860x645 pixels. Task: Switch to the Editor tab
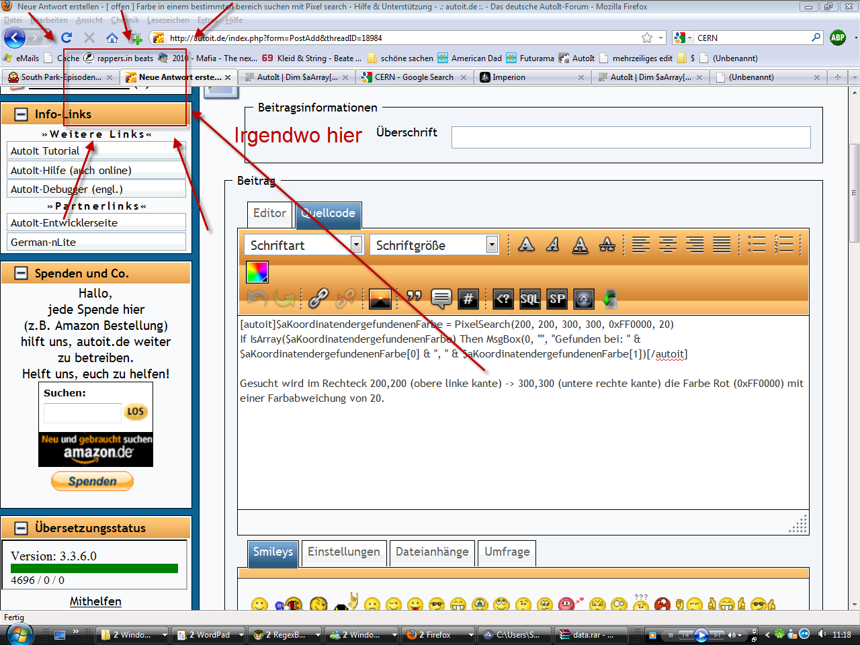[269, 214]
